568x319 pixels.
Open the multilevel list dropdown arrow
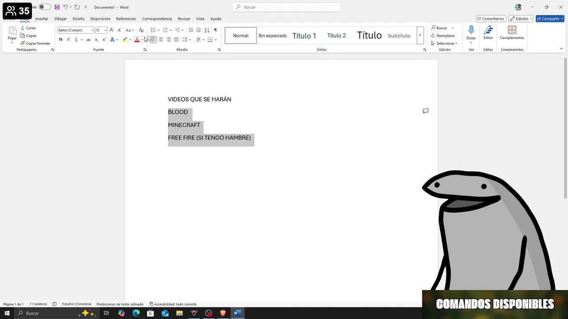pyautogui.click(x=183, y=30)
